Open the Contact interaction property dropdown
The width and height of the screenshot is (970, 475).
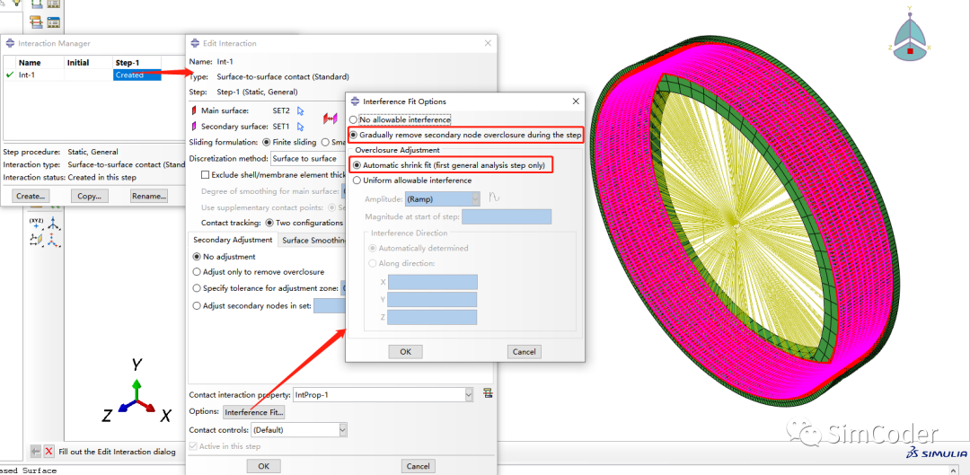pyautogui.click(x=383, y=394)
